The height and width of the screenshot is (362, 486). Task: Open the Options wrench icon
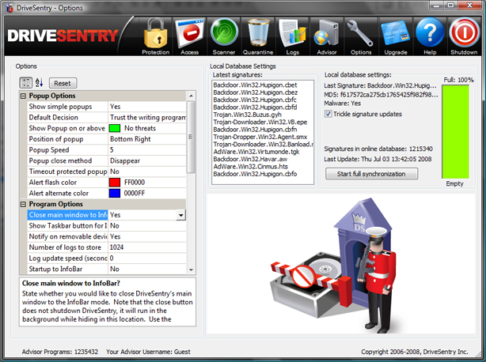[361, 36]
